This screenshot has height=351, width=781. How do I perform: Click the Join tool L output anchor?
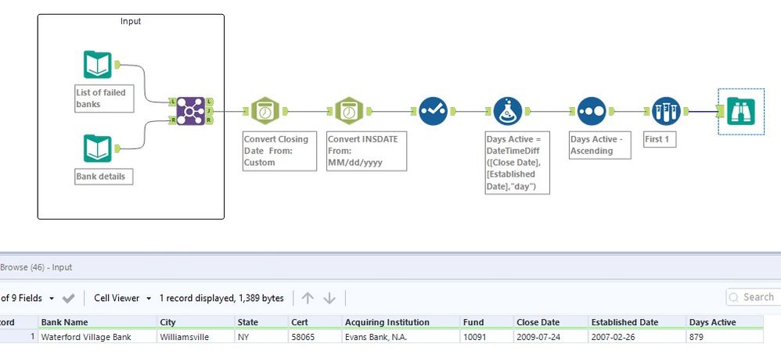(x=209, y=102)
